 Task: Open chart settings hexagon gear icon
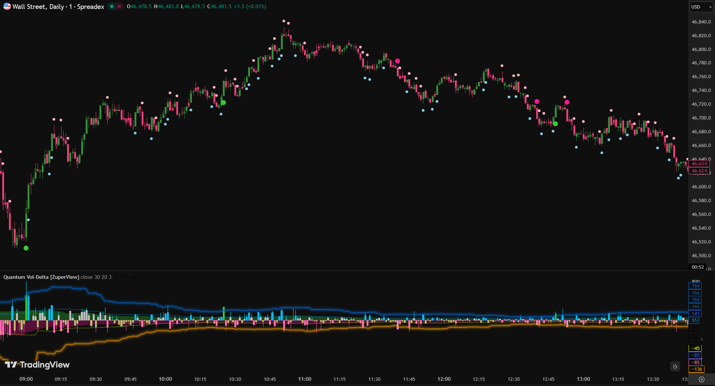pos(702,379)
